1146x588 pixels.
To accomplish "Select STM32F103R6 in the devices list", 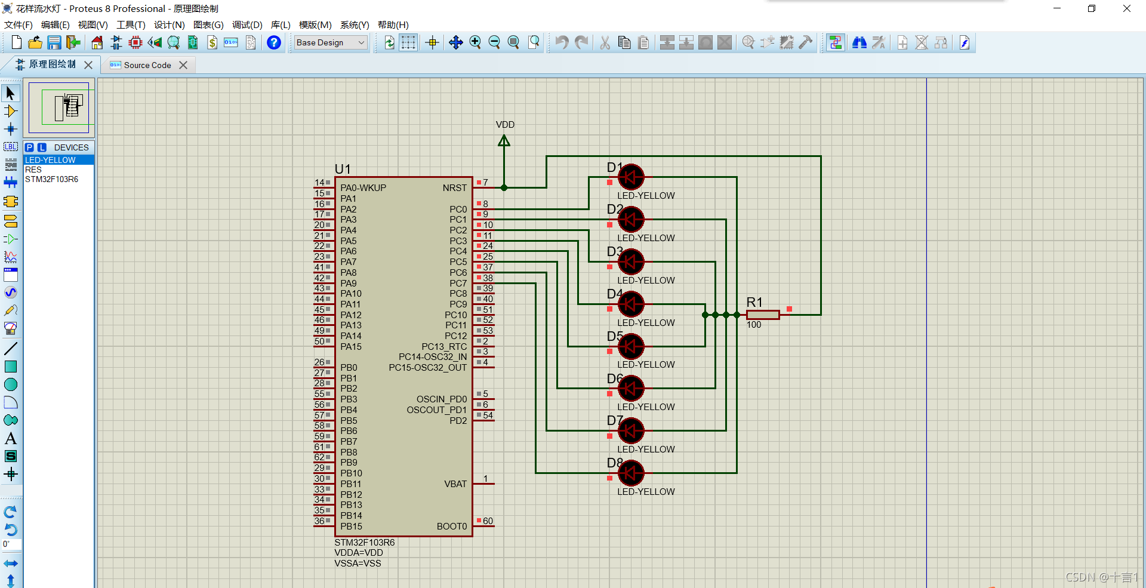I will 58,179.
